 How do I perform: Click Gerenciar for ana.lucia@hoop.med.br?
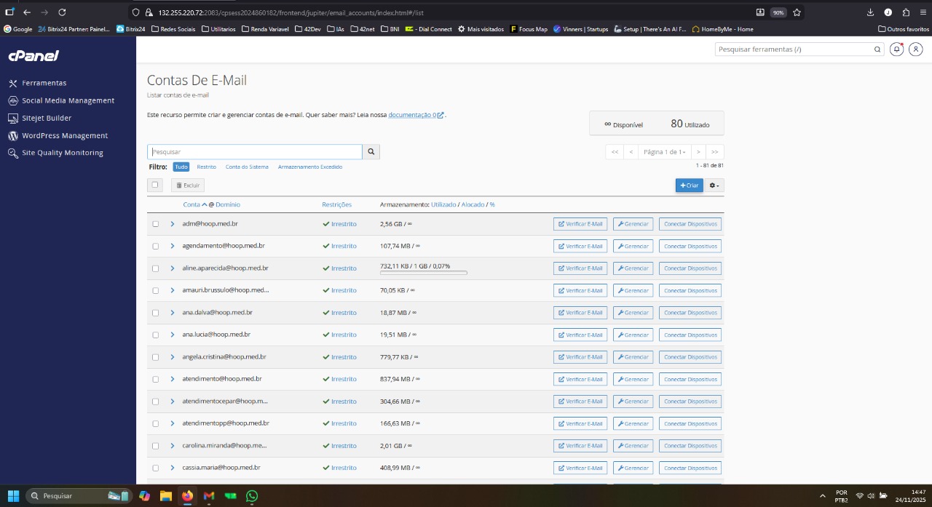pos(633,335)
